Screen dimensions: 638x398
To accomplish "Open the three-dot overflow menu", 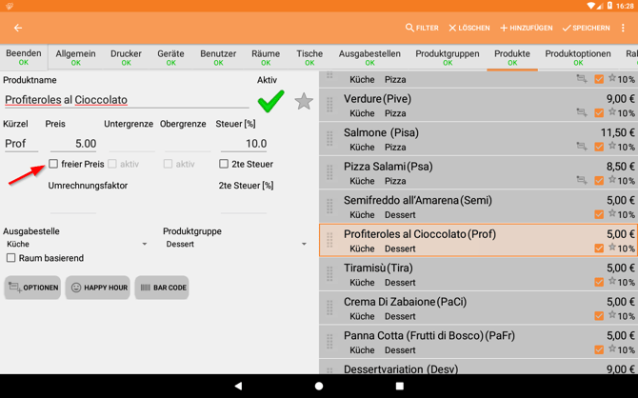I will pyautogui.click(x=624, y=29).
